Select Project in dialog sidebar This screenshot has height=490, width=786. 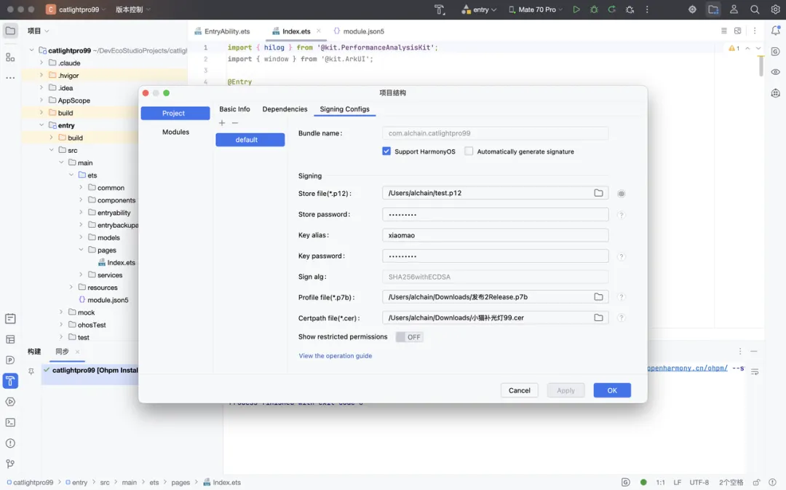(x=175, y=114)
